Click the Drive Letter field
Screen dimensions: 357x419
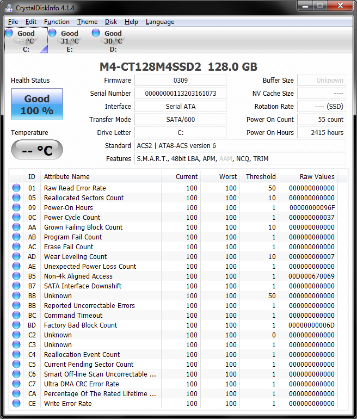(181, 133)
